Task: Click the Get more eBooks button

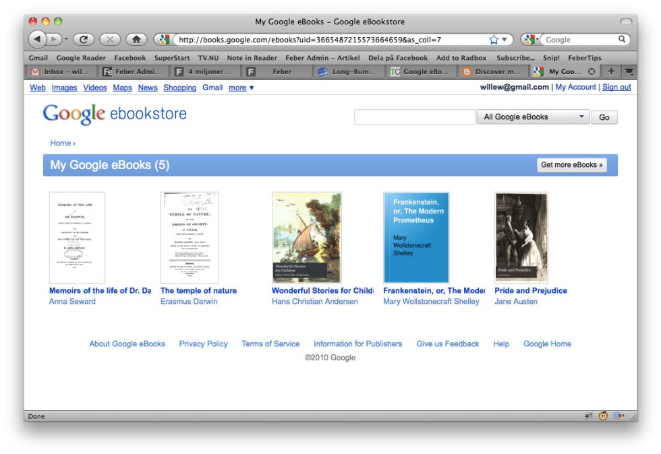Action: tap(571, 165)
